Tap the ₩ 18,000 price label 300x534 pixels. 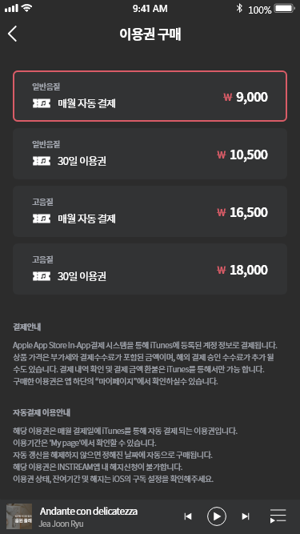(242, 270)
